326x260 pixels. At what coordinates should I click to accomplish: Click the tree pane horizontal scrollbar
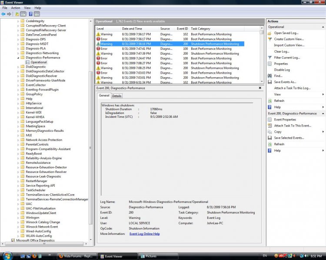click(x=44, y=244)
